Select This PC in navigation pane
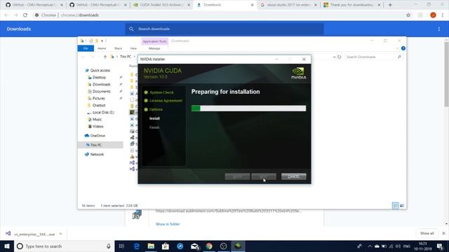This screenshot has height=252, width=449. point(95,145)
